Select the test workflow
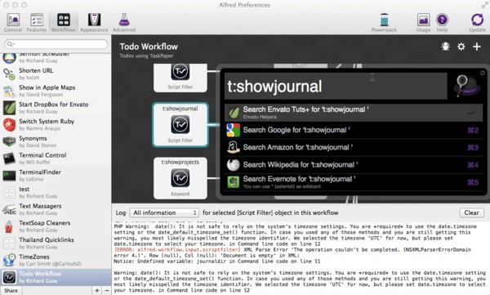Image resolution: width=490 pixels, height=295 pixels. coord(56,192)
